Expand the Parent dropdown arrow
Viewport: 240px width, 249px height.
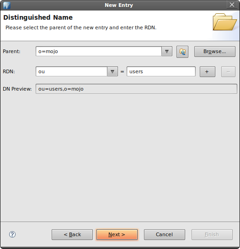(x=167, y=51)
